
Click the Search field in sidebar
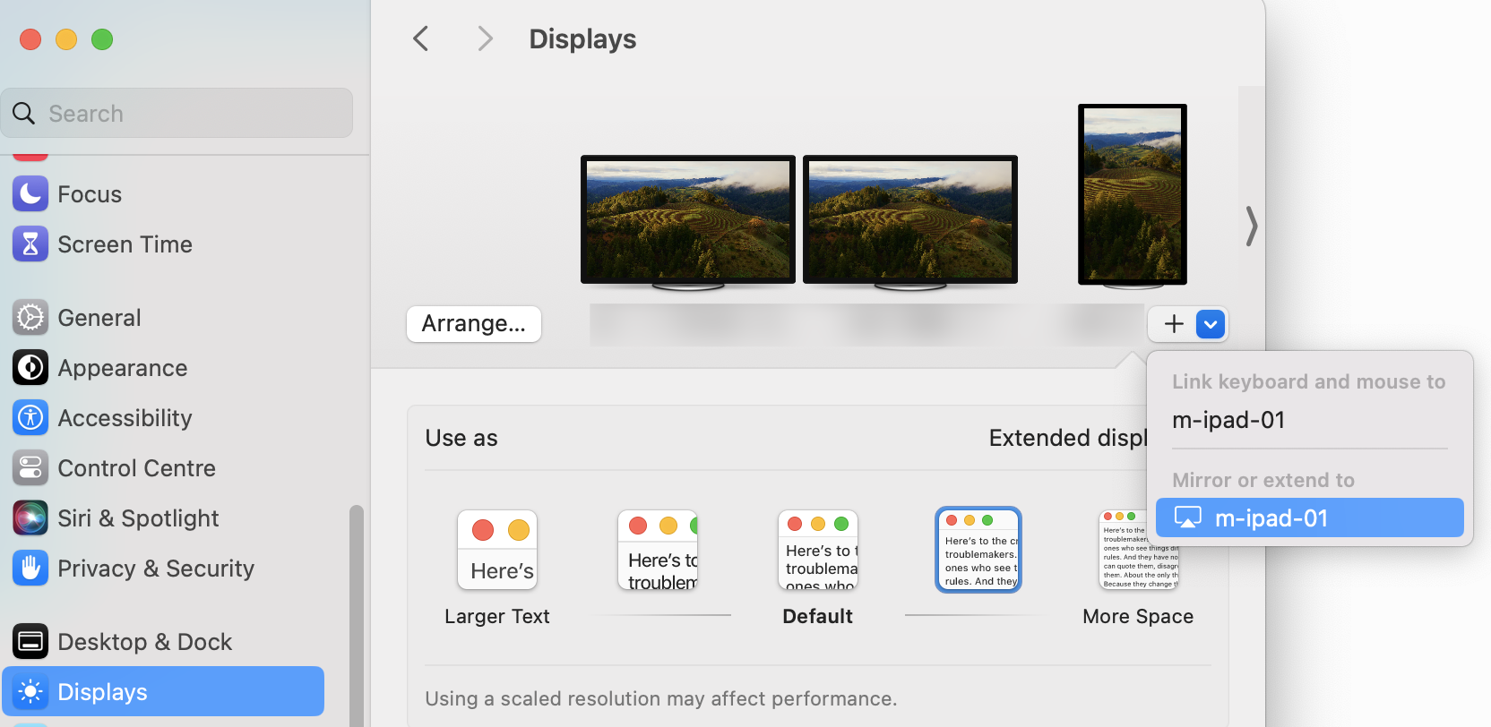click(x=177, y=114)
